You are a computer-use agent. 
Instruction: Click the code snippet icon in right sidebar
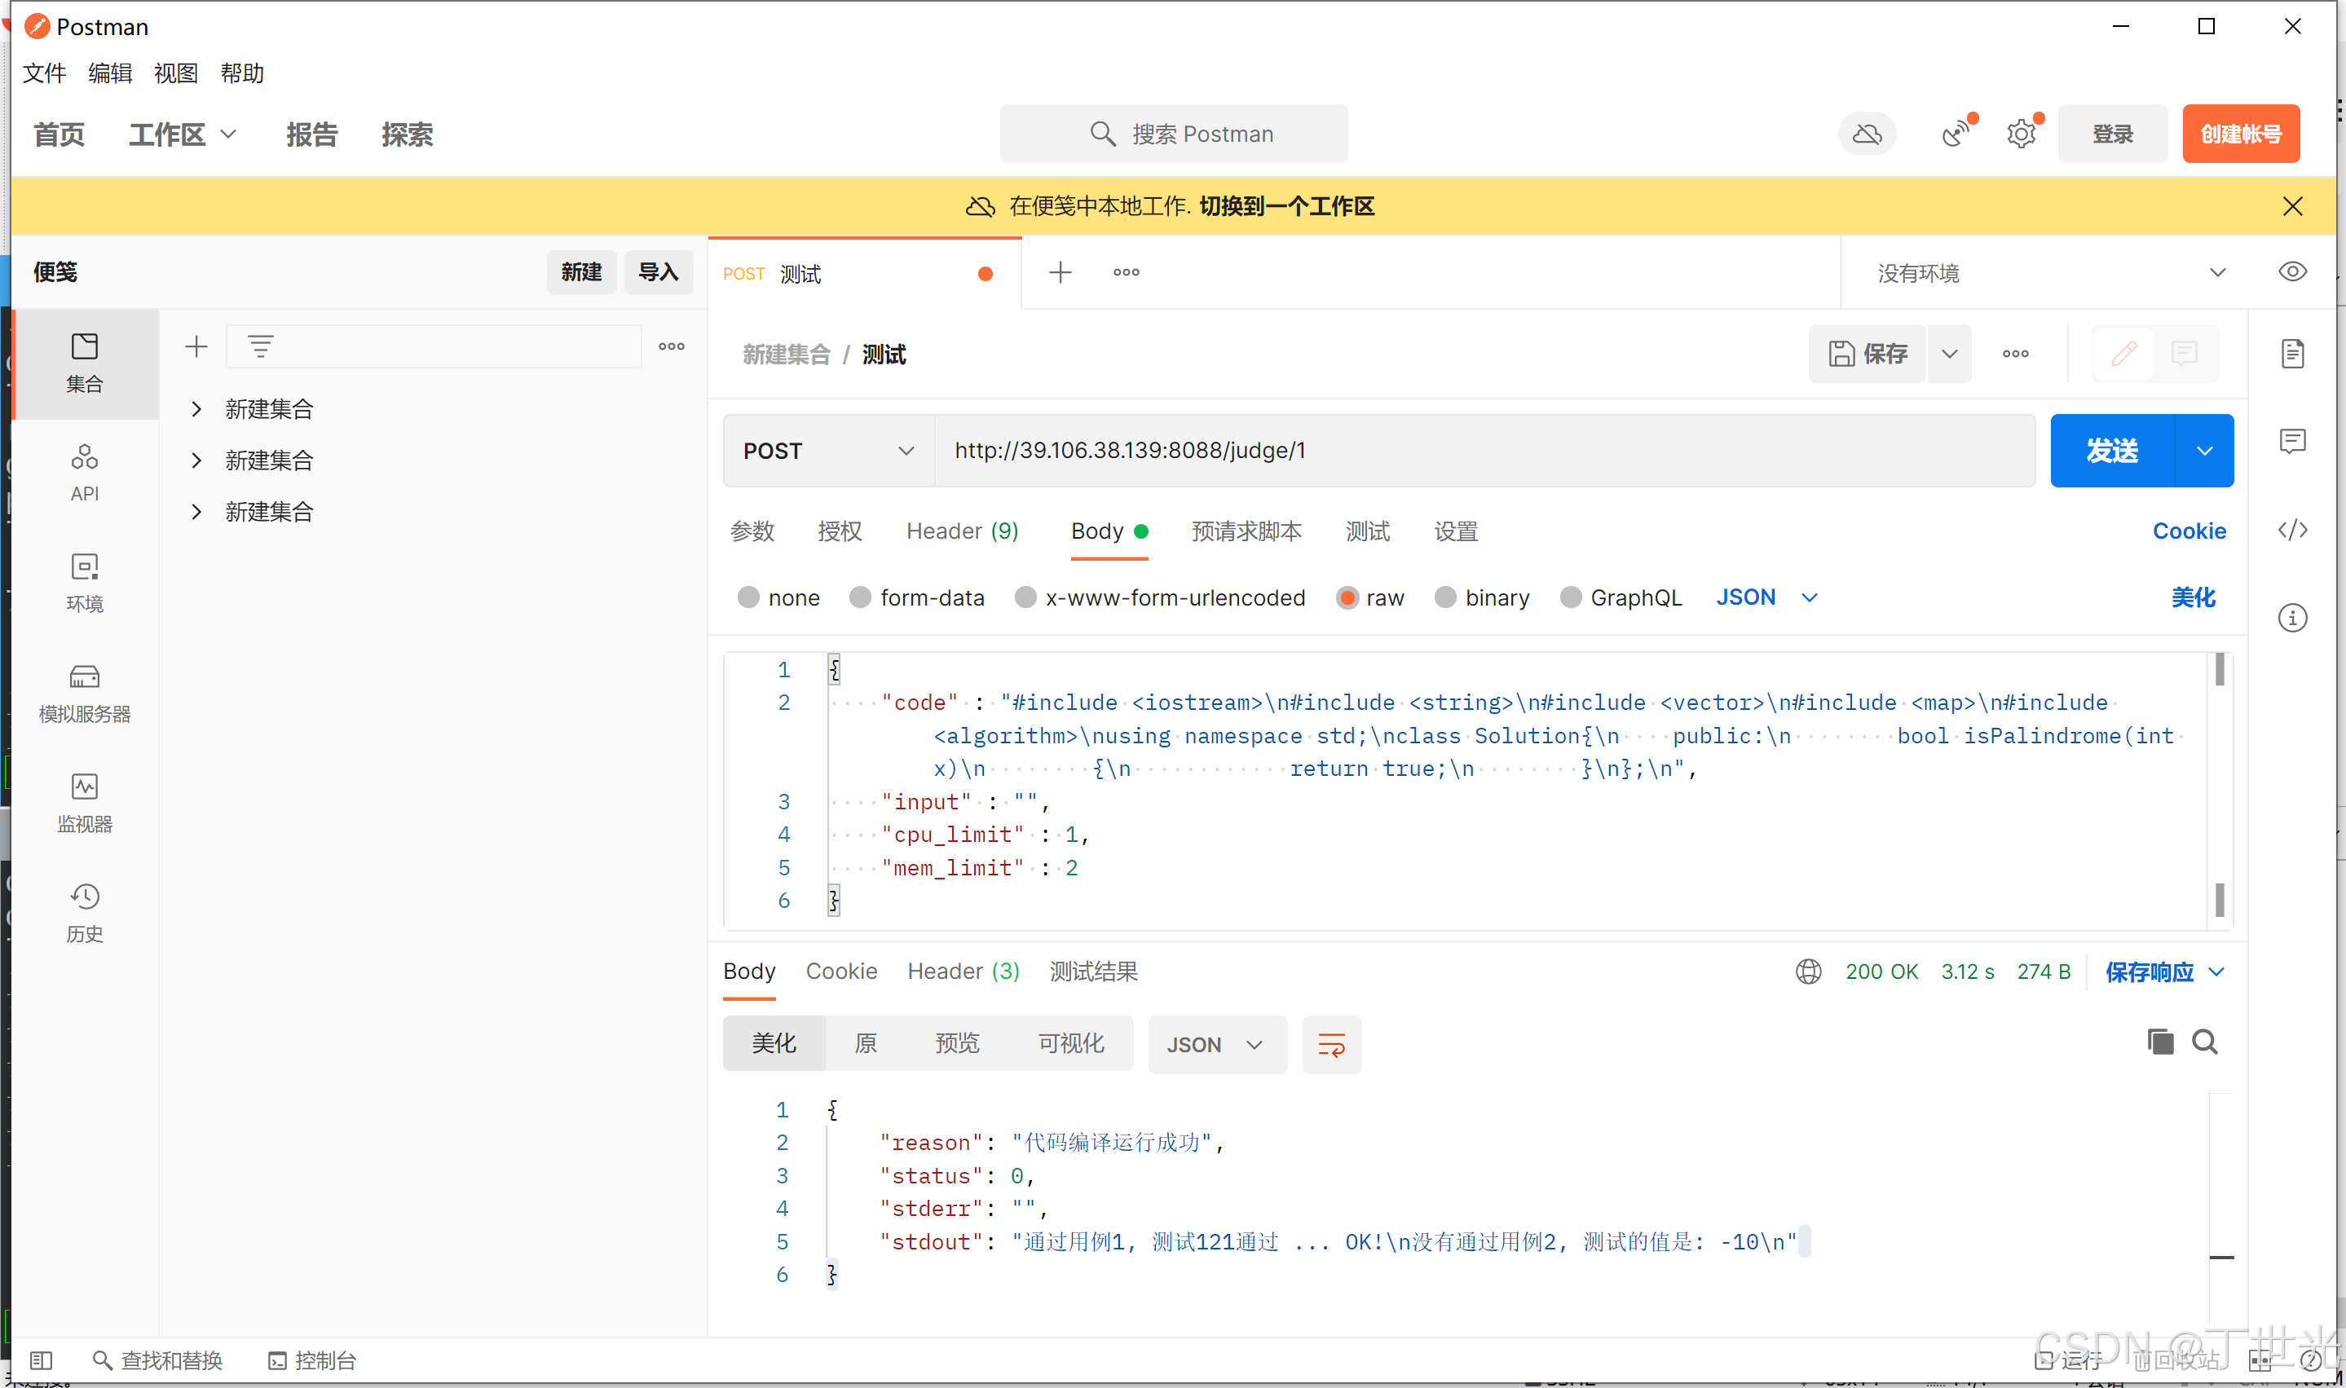point(2291,531)
